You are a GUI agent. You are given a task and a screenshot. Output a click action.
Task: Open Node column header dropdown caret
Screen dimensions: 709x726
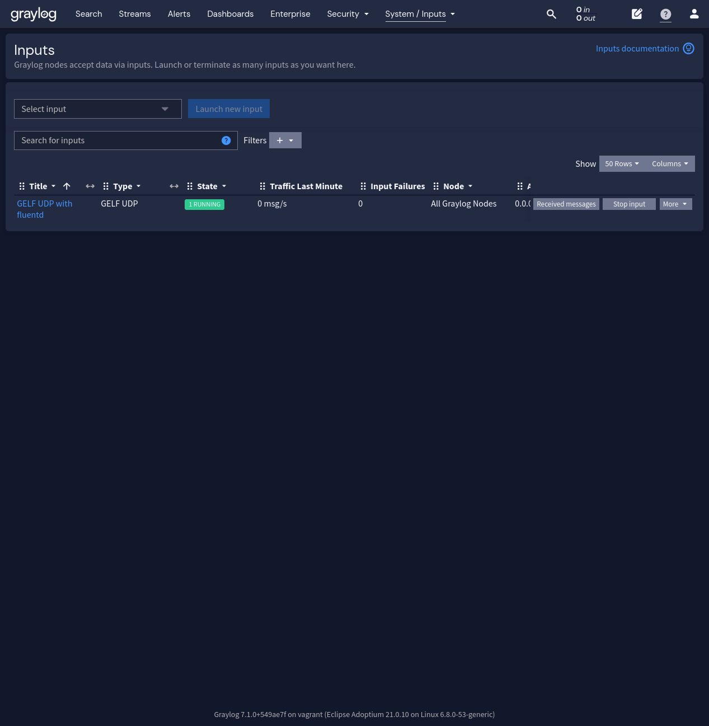(471, 186)
